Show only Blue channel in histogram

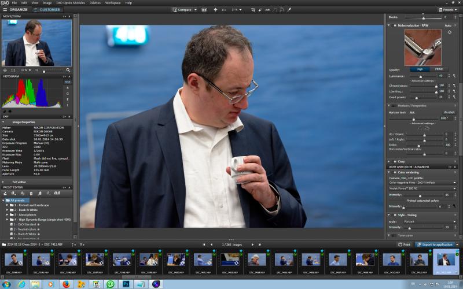68,99
